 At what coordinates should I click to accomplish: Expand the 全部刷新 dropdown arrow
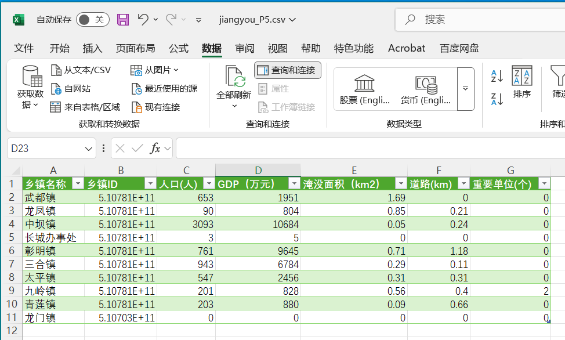[x=234, y=106]
